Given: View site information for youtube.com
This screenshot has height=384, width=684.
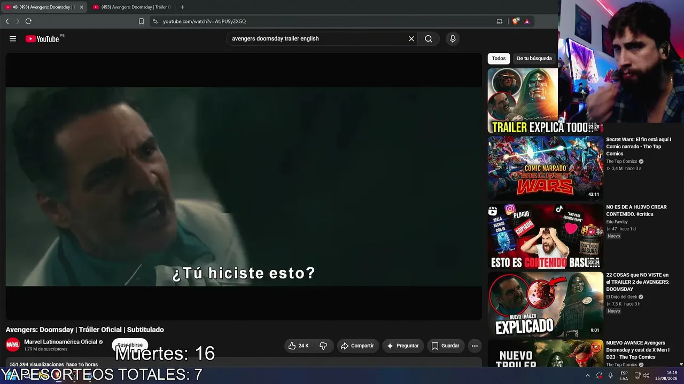Looking at the screenshot, I should click(155, 21).
